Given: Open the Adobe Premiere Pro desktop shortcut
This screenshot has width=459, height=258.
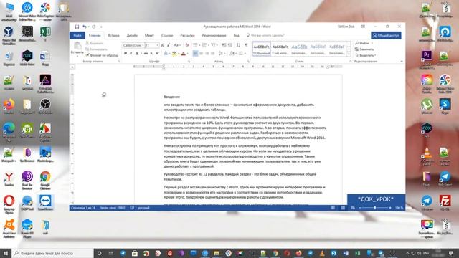Looking at the screenshot, I should 427,57.
